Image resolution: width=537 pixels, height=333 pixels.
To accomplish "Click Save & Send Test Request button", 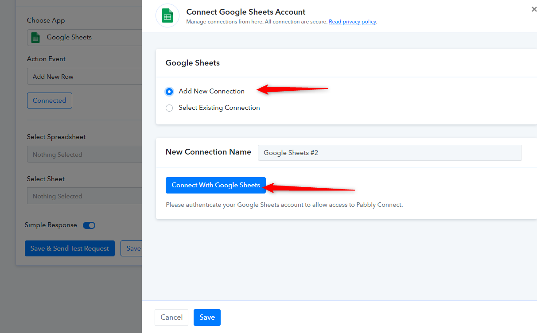I will pyautogui.click(x=70, y=248).
